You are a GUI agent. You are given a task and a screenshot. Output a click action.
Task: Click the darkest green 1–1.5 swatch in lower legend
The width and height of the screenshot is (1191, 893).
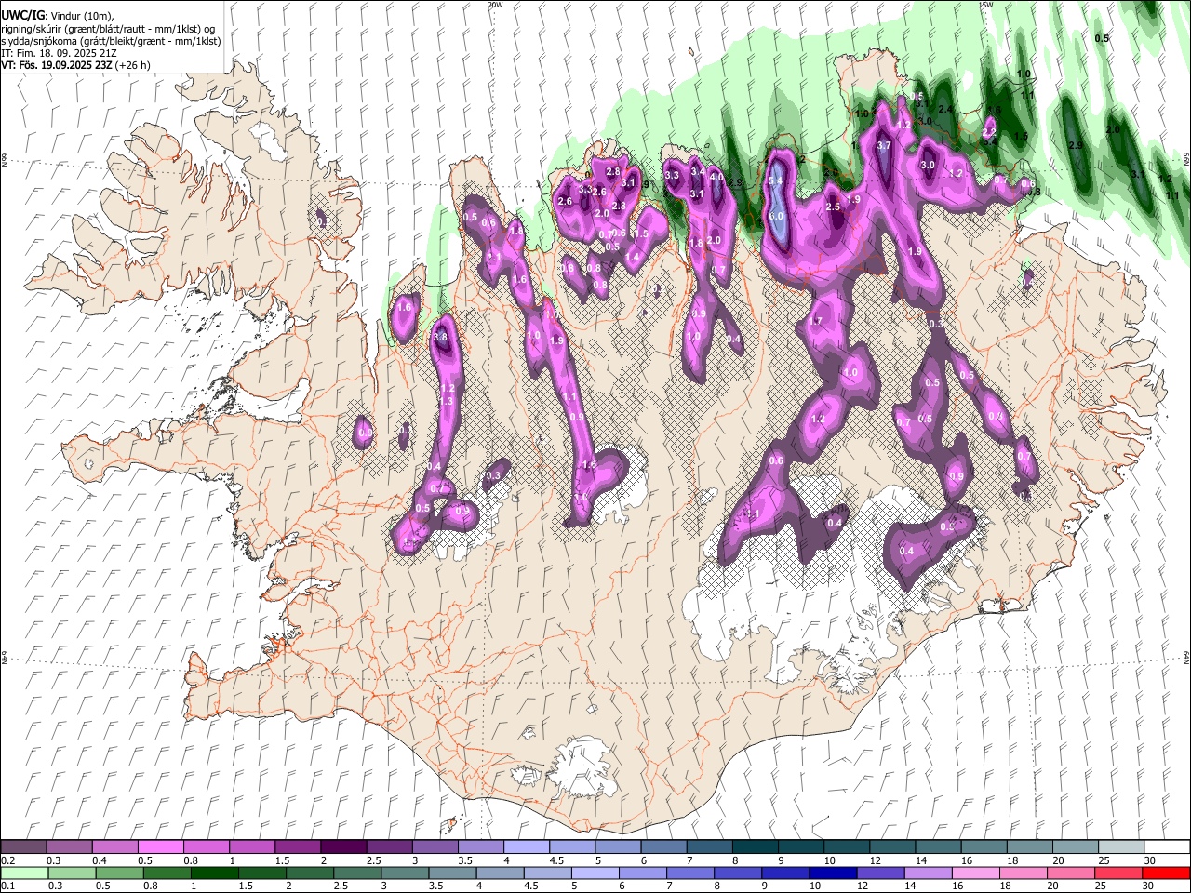coord(217,873)
